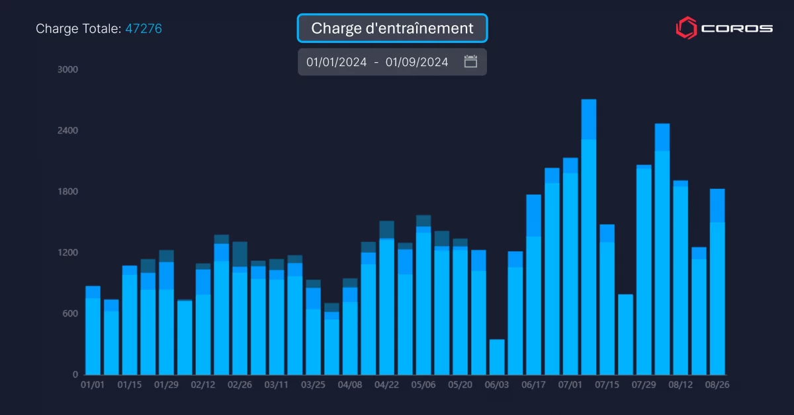Click the COROS hexagon logo
This screenshot has height=415, width=794.
coord(686,28)
